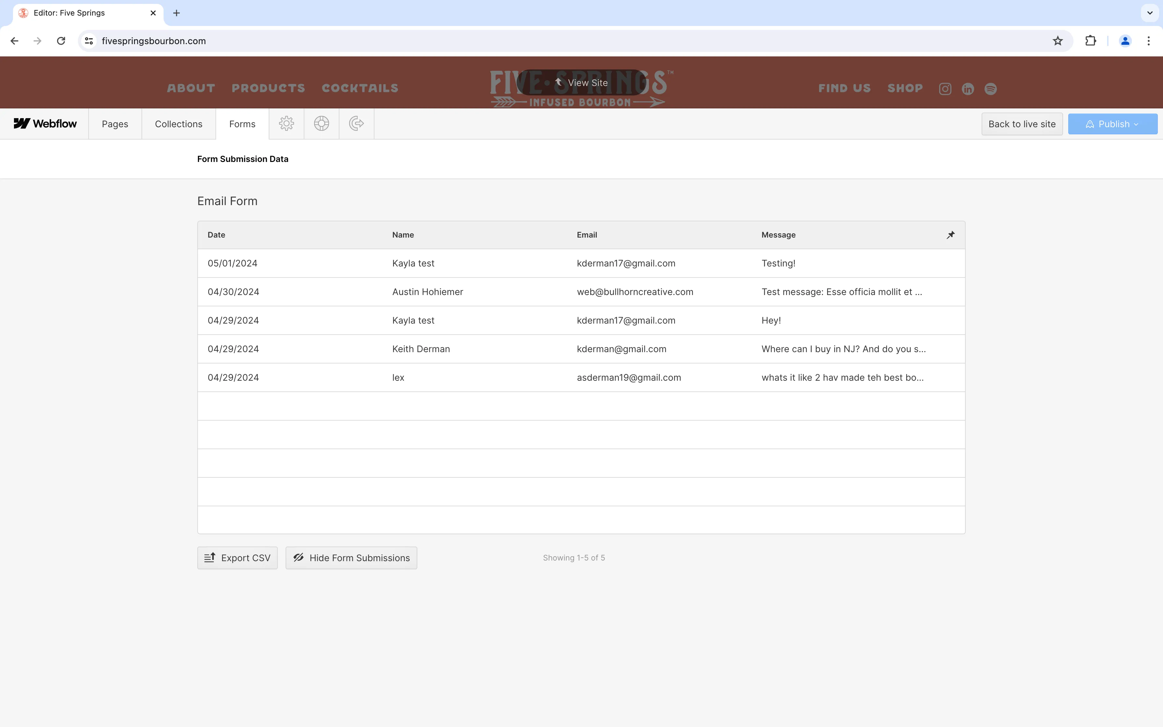The image size is (1163, 727).
Task: Open the Spotify icon in the site header
Action: click(x=990, y=89)
